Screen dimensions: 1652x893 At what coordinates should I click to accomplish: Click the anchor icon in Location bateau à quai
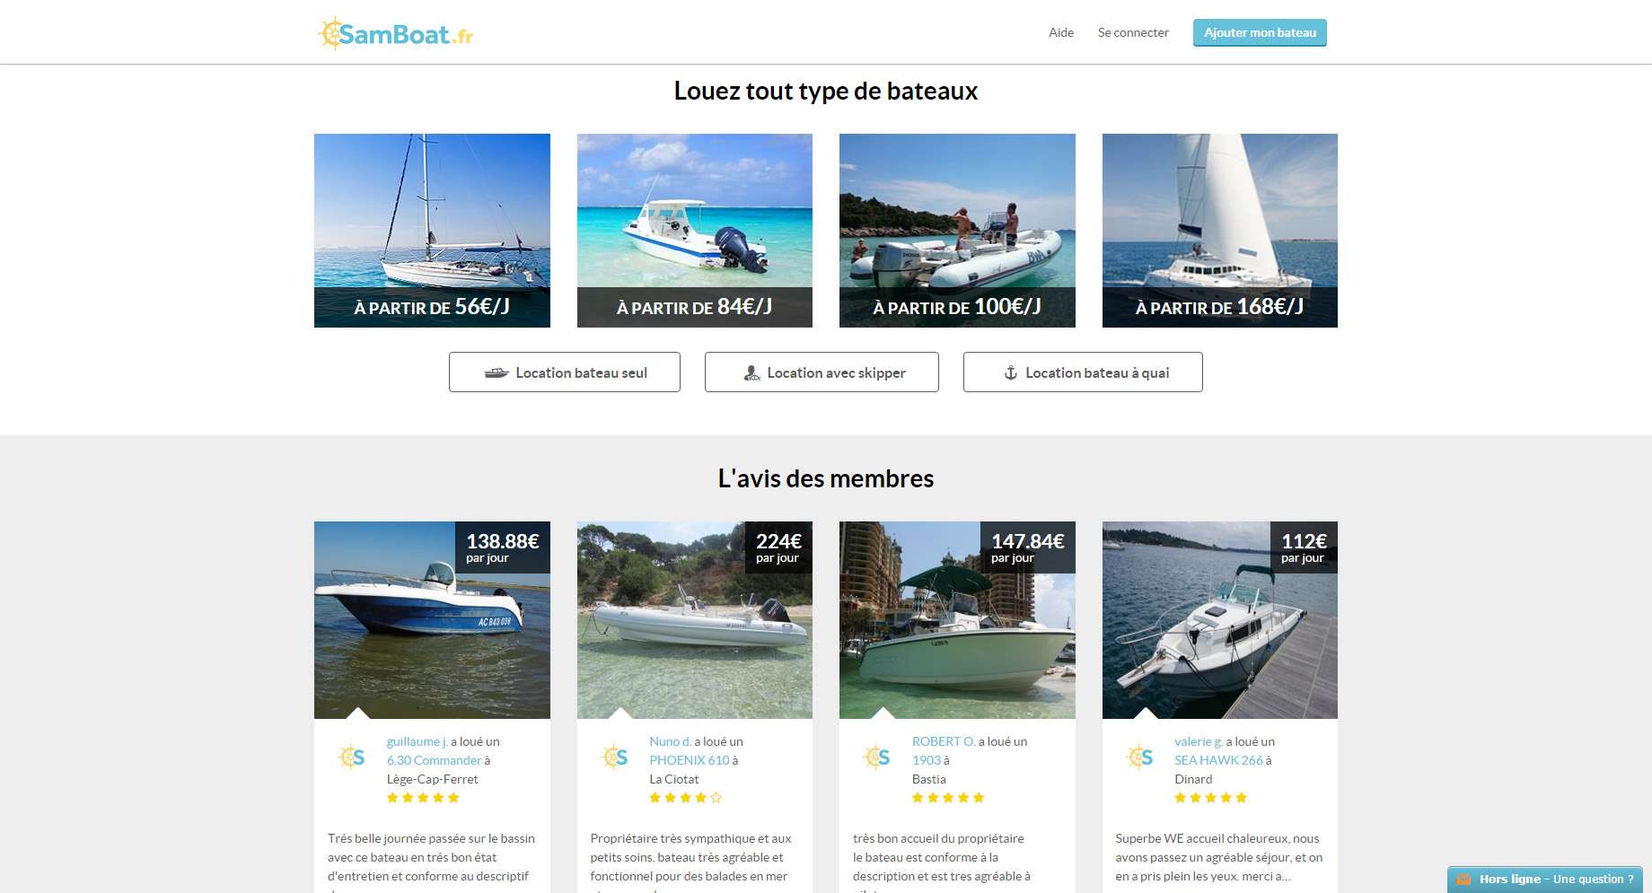pos(1010,372)
